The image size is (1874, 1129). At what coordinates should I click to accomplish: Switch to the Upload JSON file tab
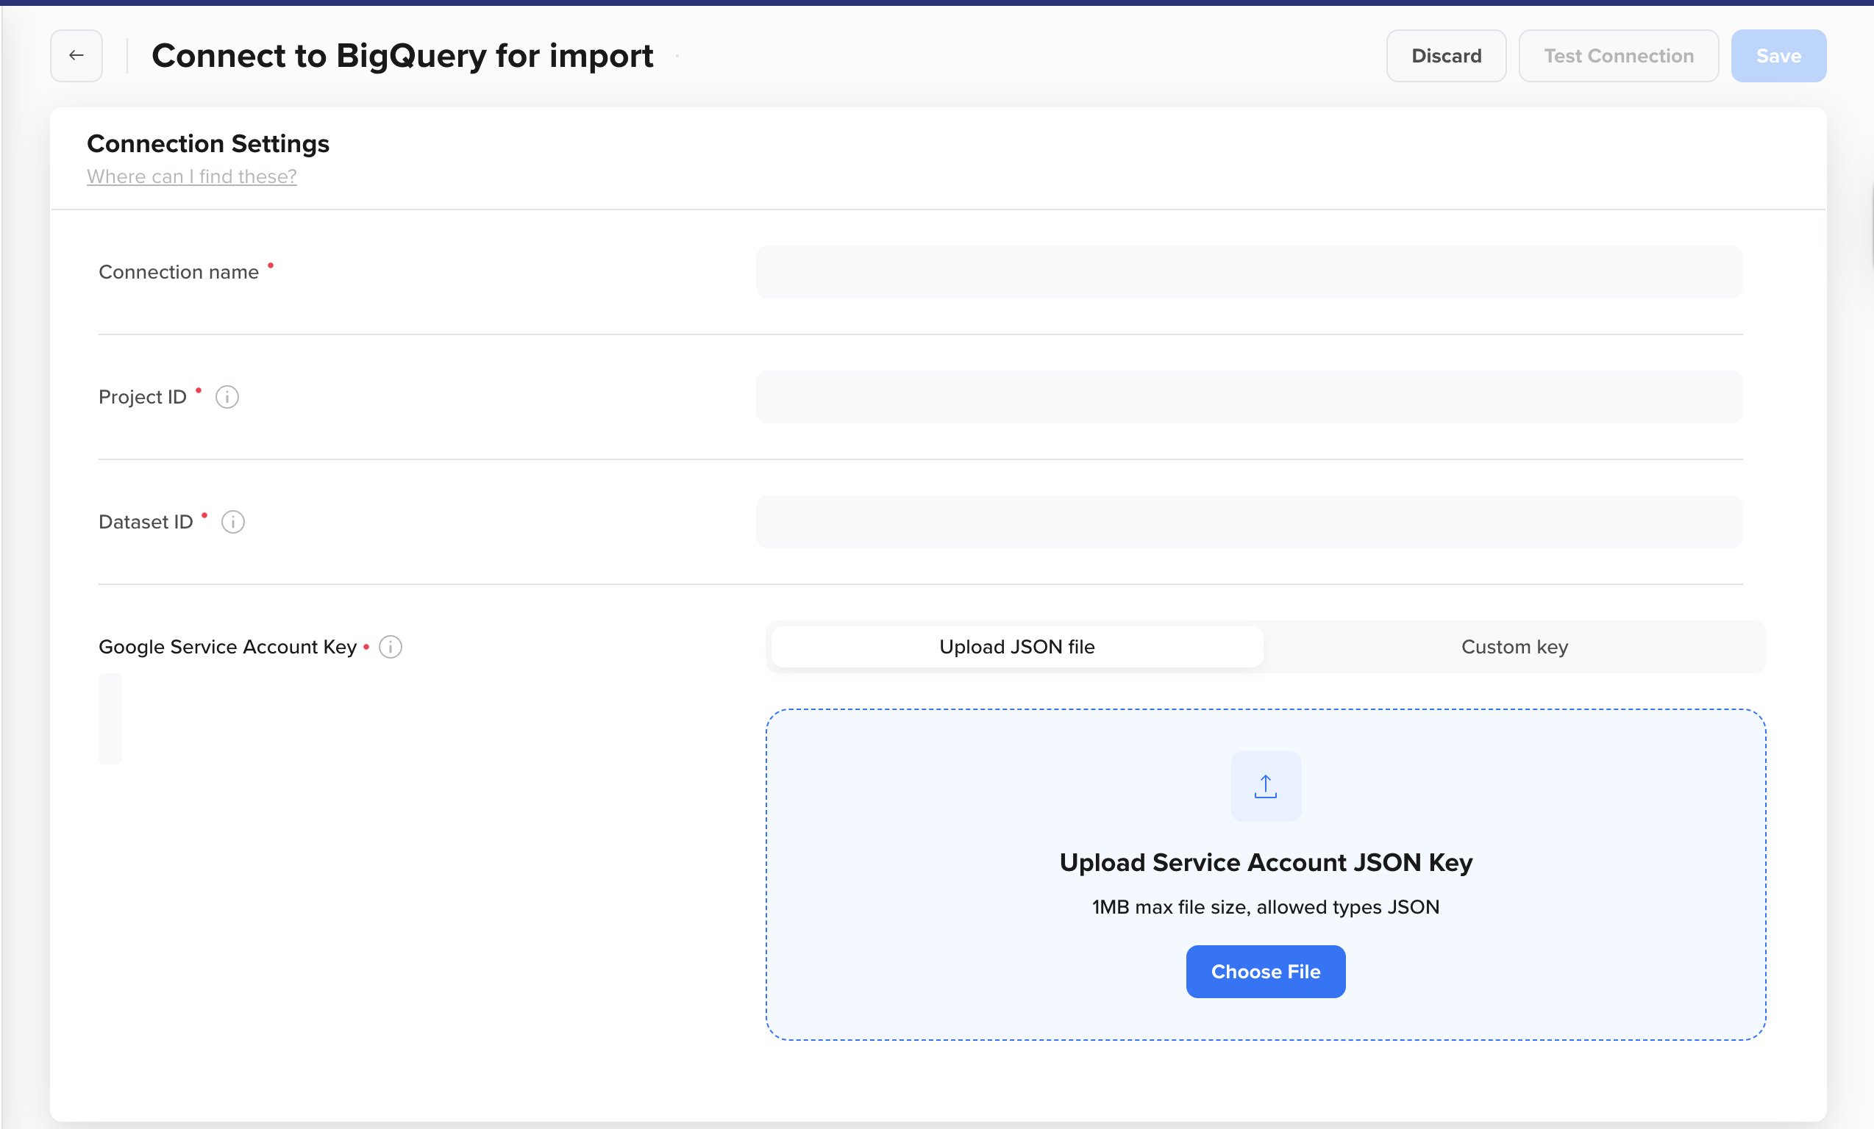click(x=1017, y=647)
